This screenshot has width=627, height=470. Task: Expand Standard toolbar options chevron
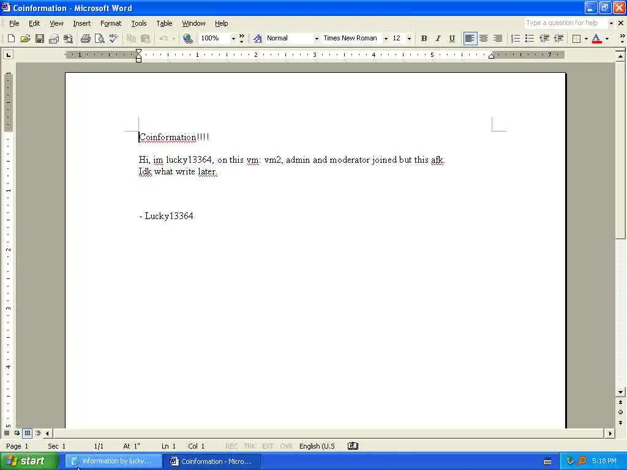[241, 39]
